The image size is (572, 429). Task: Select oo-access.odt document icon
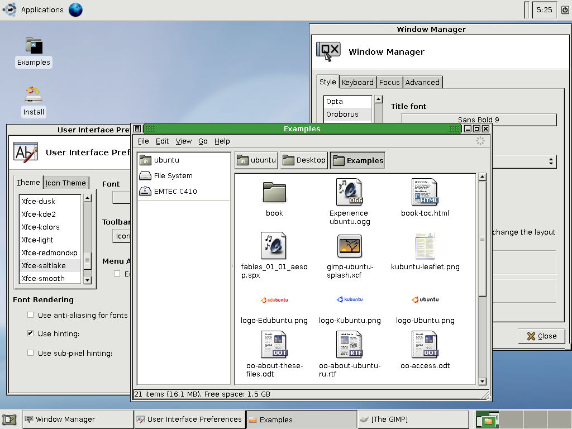click(x=425, y=344)
